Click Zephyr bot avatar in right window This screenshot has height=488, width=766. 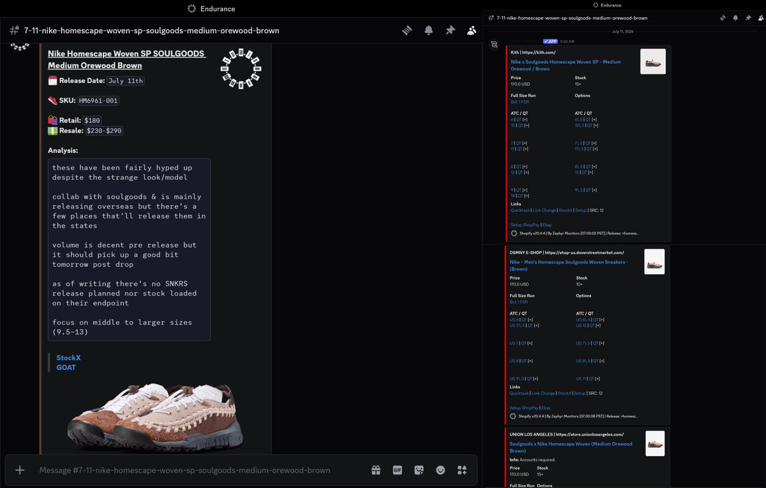tap(494, 44)
